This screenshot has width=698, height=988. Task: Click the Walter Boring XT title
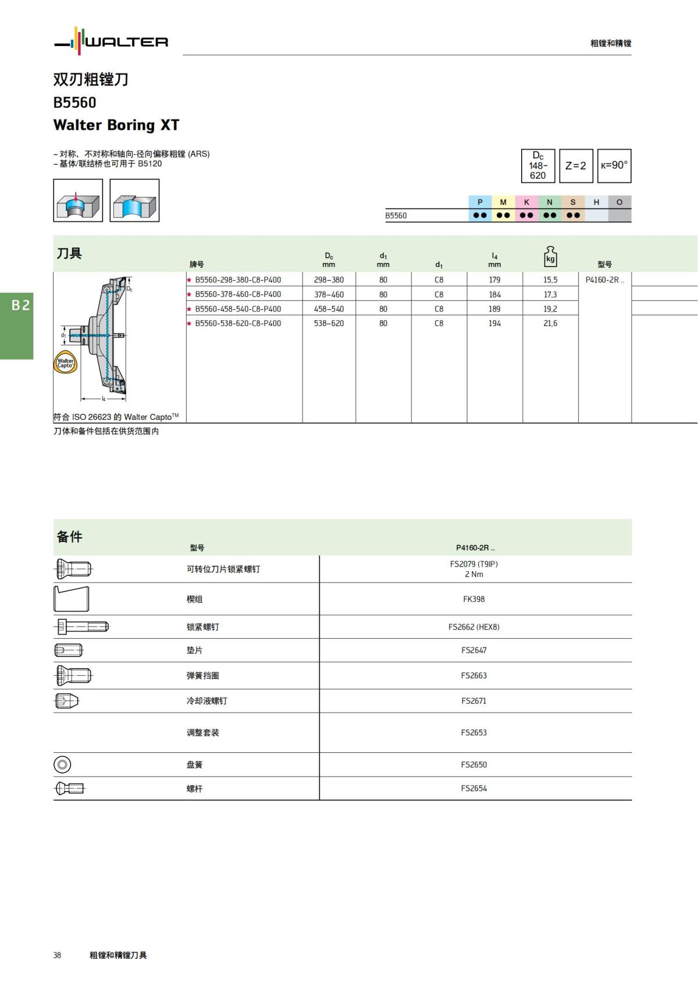116,125
